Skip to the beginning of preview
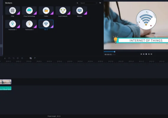Viewport: 168px width, 118px height. [141, 54]
